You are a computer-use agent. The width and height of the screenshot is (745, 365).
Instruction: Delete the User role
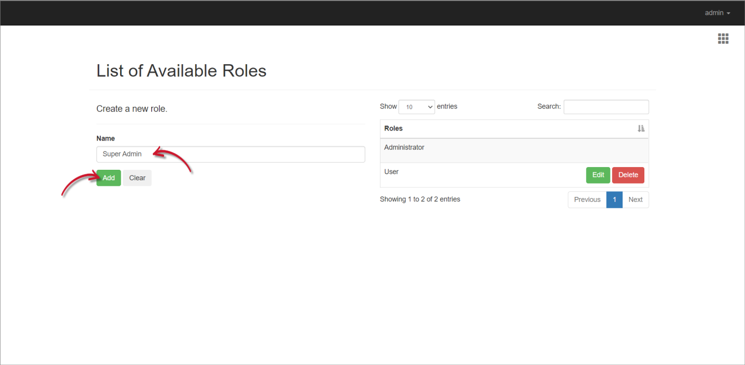click(628, 174)
